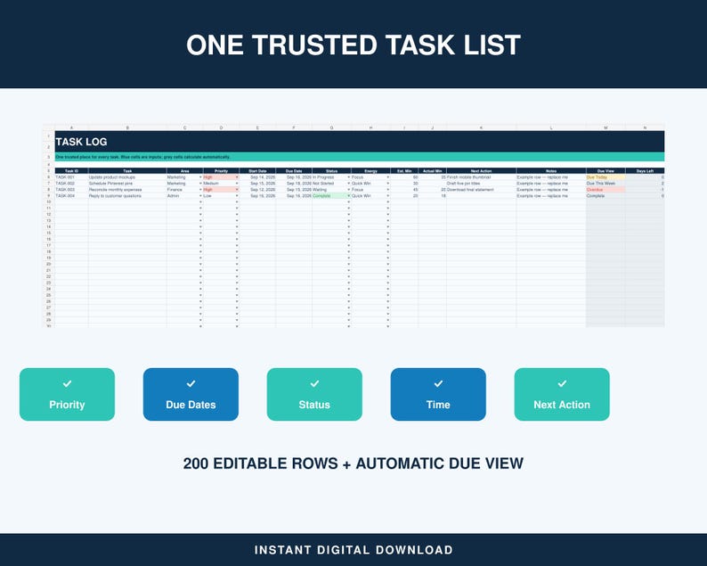Open the Energy dropdown arrow for TASK-004
Viewport: 707px width, 566px height.
pyautogui.click(x=387, y=196)
